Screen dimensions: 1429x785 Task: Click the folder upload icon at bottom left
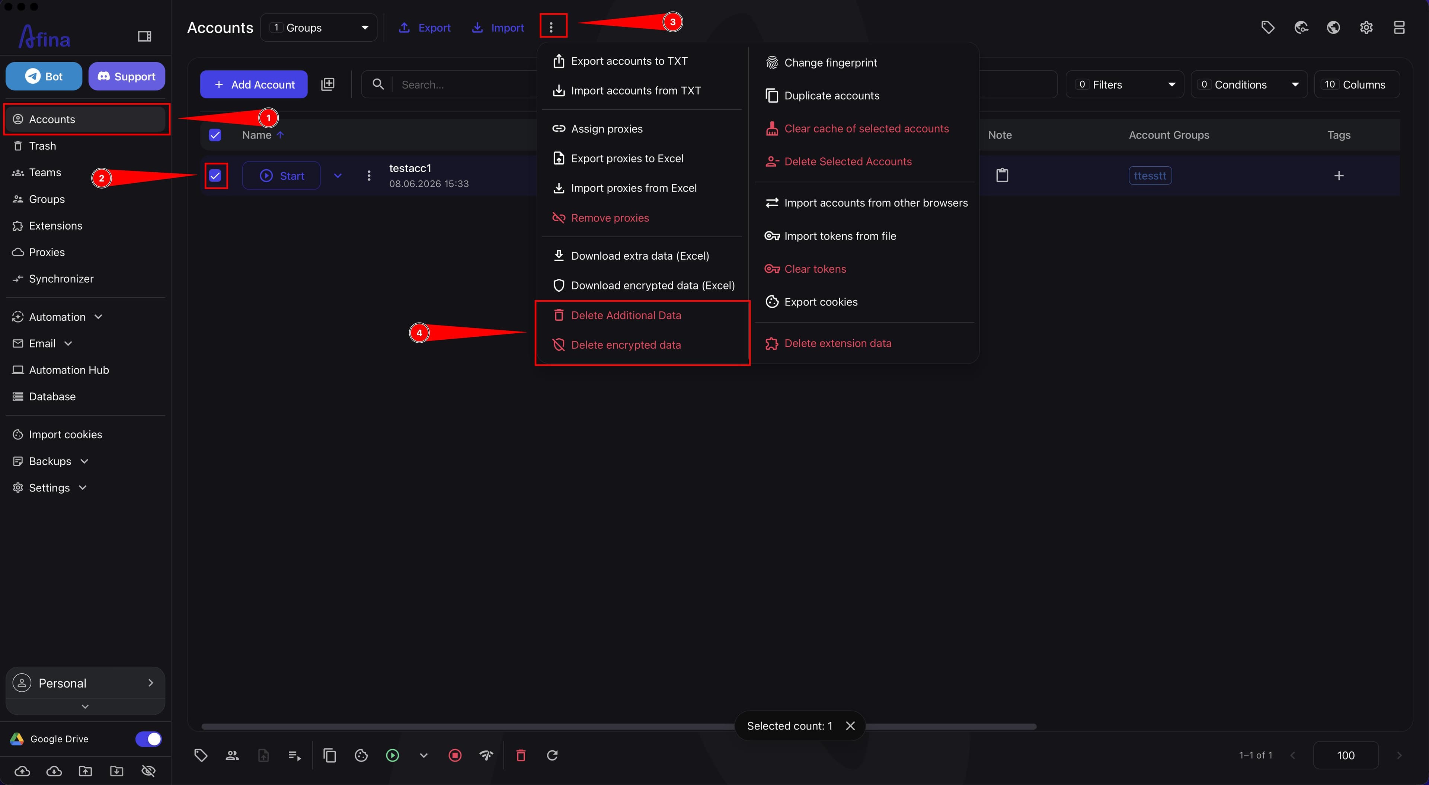(86, 771)
